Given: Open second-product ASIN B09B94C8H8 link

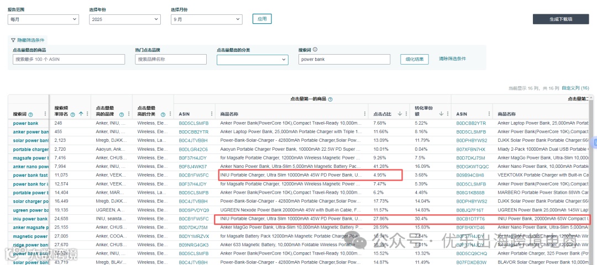Looking at the screenshot, I should 470,175.
